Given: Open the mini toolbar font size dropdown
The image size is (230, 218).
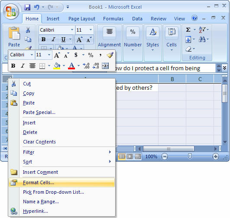Looking at the screenshot, I should 49,55.
